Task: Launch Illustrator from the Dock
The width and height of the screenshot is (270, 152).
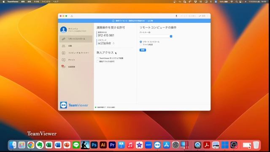Action: coord(103,145)
